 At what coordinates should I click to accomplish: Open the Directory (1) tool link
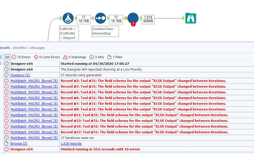tap(20, 75)
